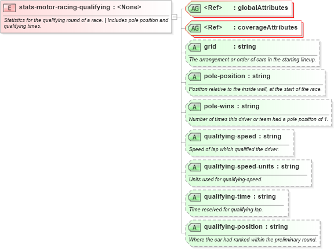Click the A icon of qualifying-speed attribute
The width and height of the screenshot is (334, 249).
pyautogui.click(x=194, y=137)
